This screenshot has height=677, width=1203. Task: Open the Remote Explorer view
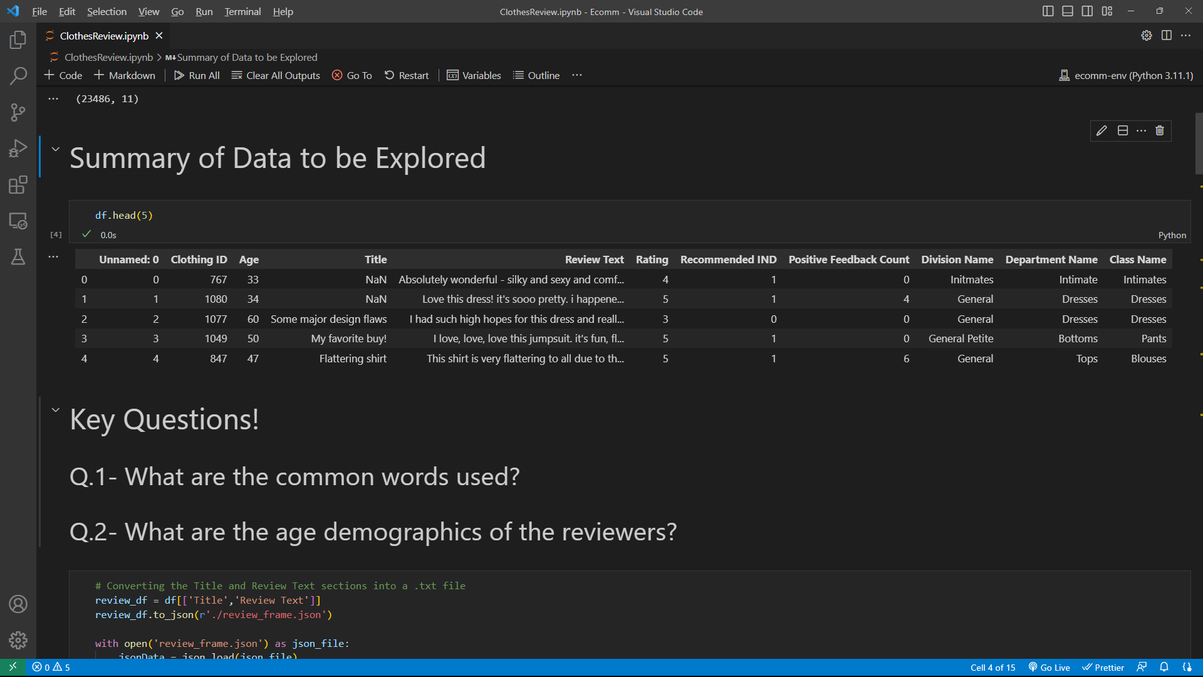[18, 221]
